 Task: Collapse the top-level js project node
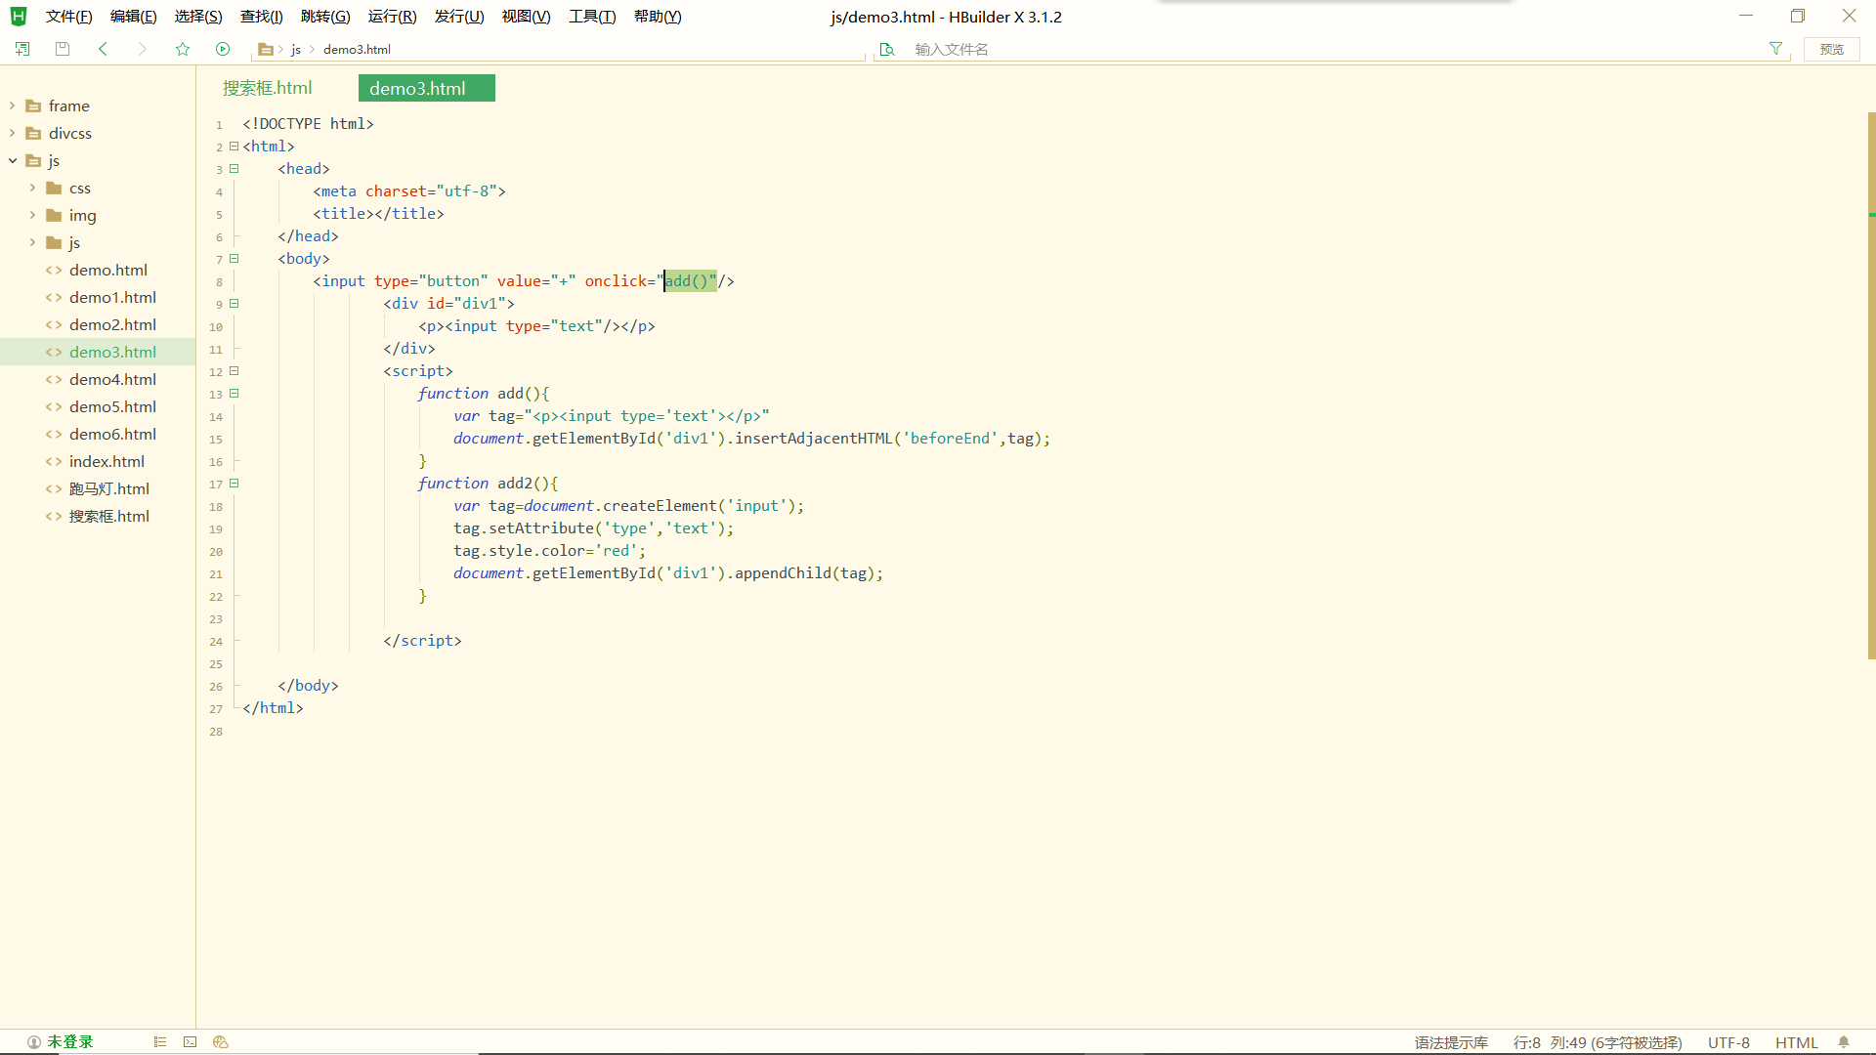(x=12, y=160)
